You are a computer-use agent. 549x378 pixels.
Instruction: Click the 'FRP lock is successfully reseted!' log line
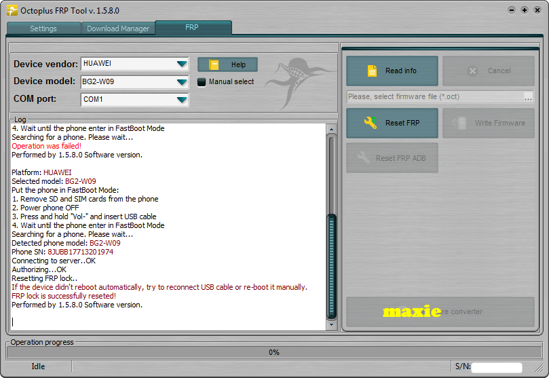pos(64,296)
